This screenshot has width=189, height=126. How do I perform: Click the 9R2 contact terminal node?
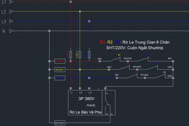point(100,61)
